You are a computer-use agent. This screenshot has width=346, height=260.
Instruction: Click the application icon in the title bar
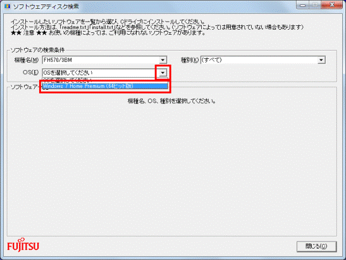pos(8,6)
